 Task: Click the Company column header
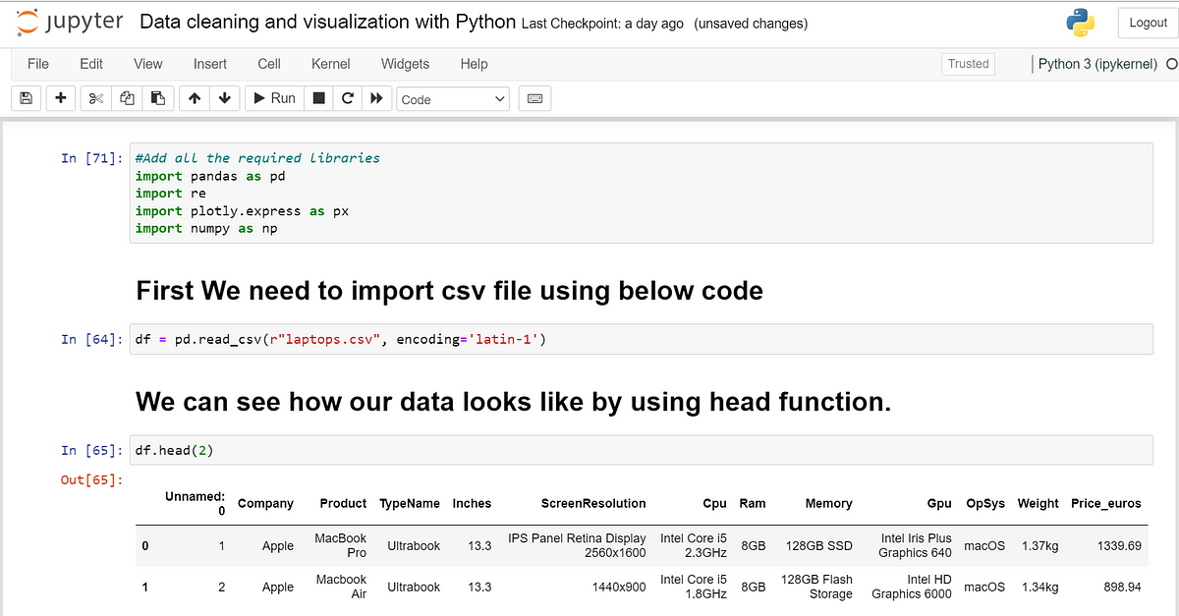pyautogui.click(x=265, y=503)
